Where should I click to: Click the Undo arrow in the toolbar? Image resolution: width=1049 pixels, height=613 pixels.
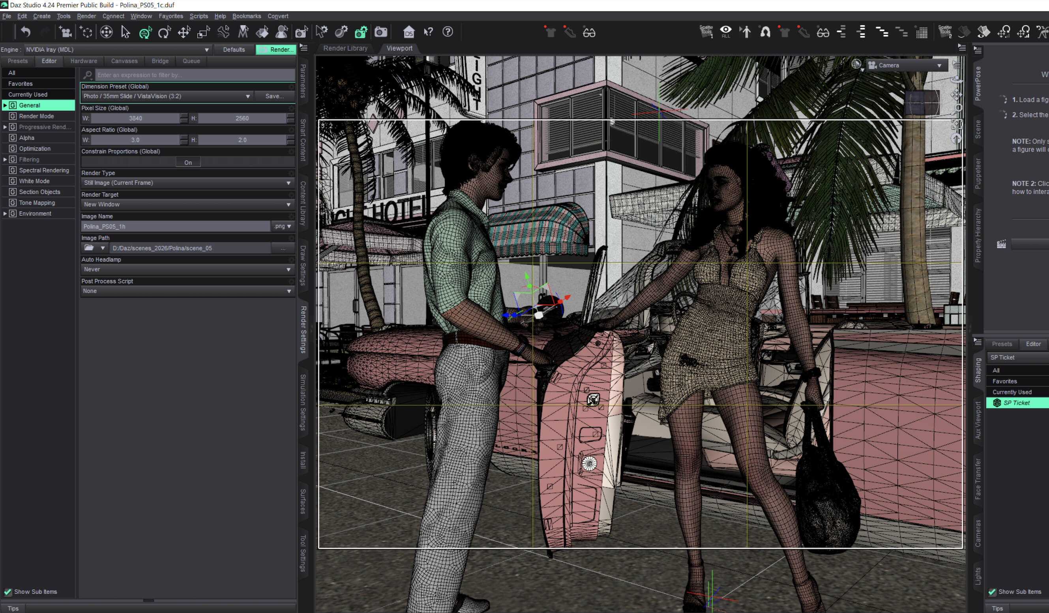25,32
